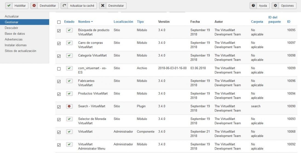Screen dimensions: 301x153
Task: Check the com_virtuemart - es-ES checkbox
Action: 59,69
